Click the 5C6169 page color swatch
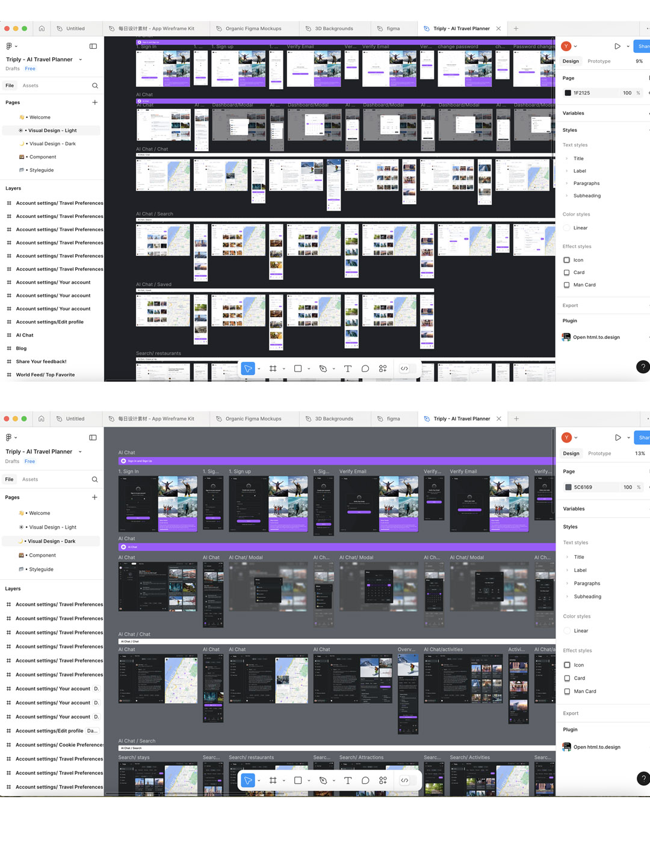 point(568,487)
